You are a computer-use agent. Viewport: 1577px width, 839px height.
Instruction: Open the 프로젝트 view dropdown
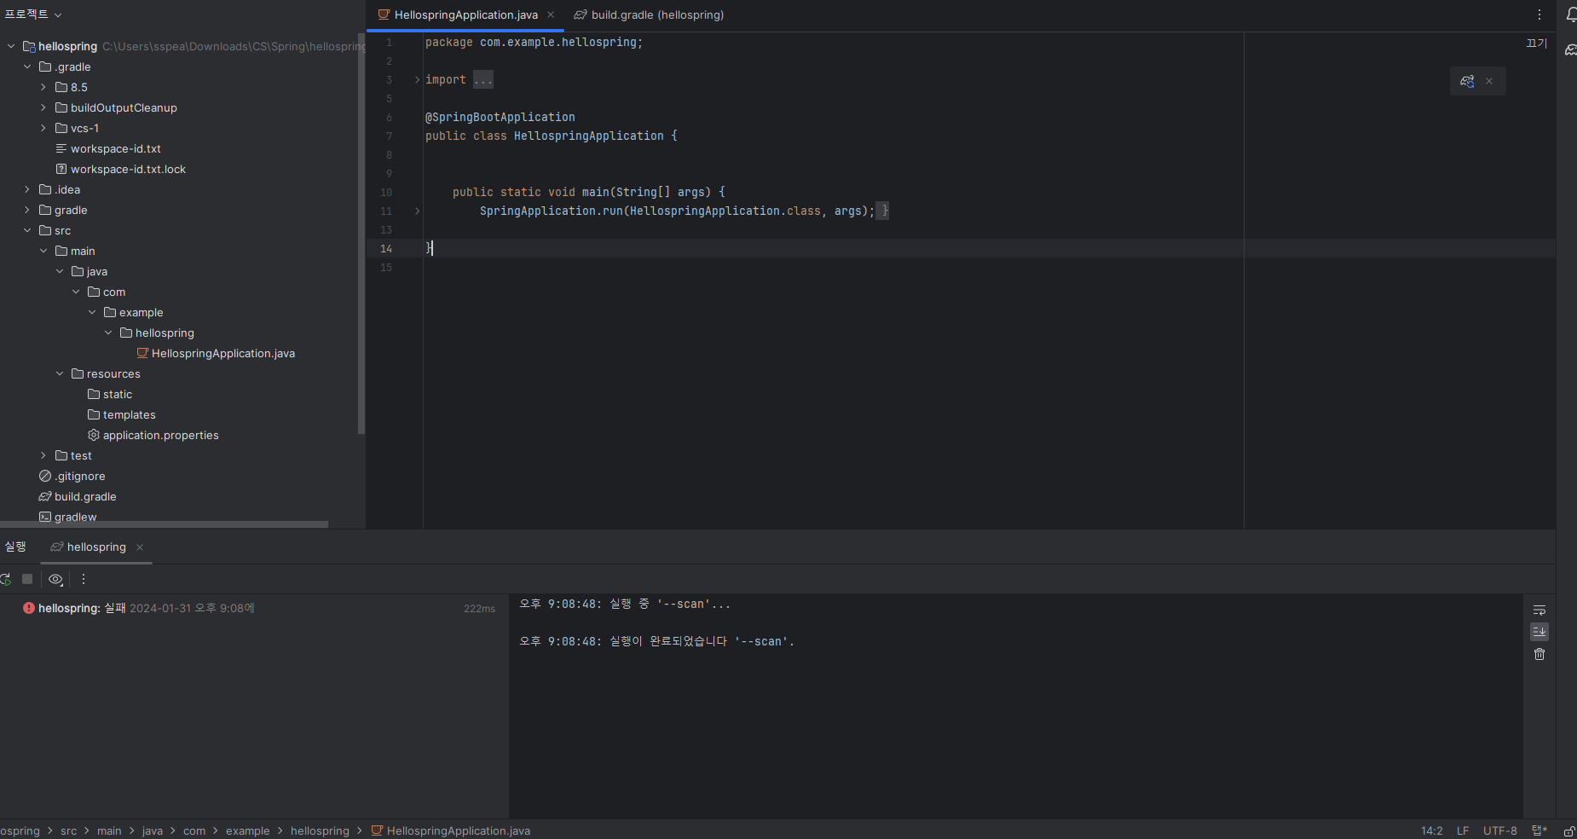[32, 14]
